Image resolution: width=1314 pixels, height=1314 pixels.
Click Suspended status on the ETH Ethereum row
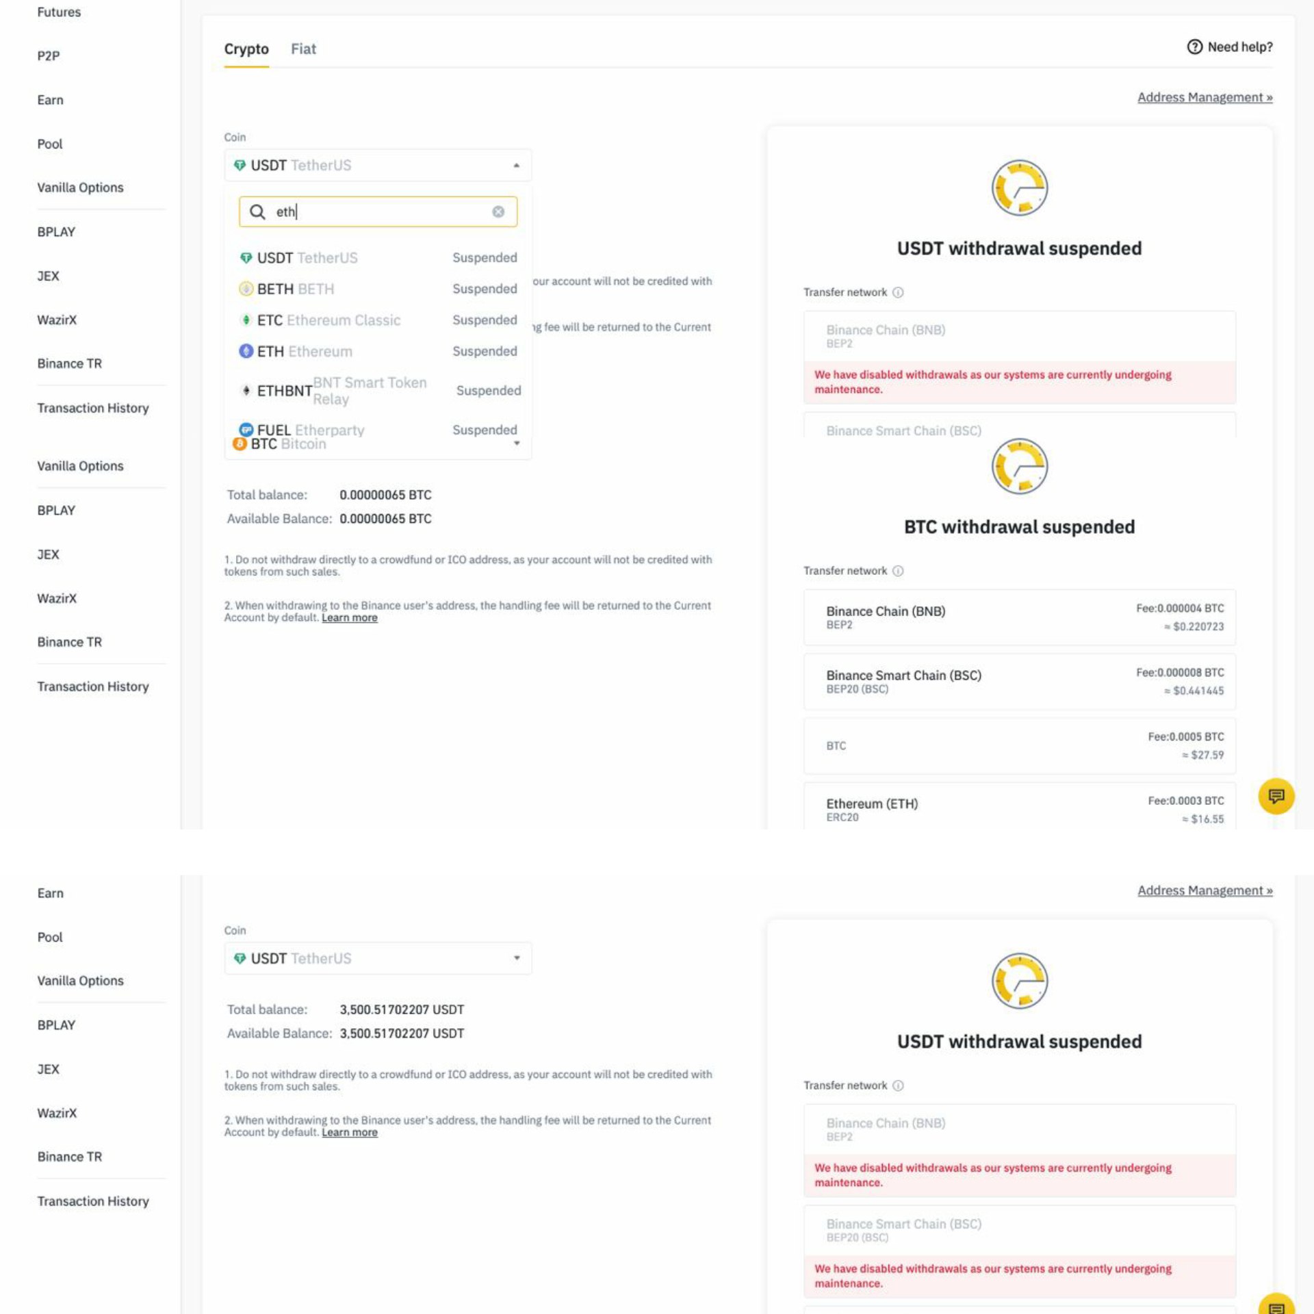tap(485, 351)
